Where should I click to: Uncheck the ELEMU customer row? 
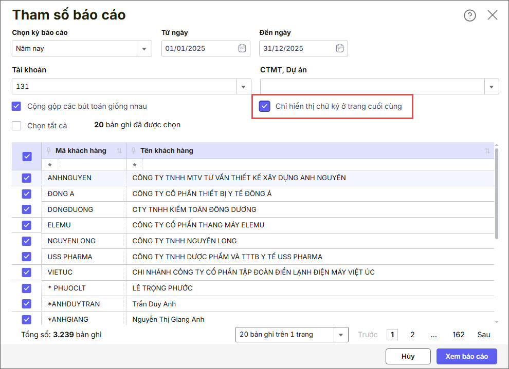click(27, 225)
